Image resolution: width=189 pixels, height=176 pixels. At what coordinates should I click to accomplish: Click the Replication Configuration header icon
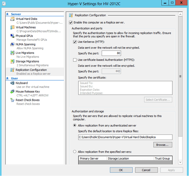(71, 15)
